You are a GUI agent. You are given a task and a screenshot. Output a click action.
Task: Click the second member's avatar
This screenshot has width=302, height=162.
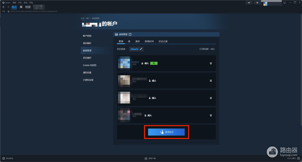click(x=124, y=81)
